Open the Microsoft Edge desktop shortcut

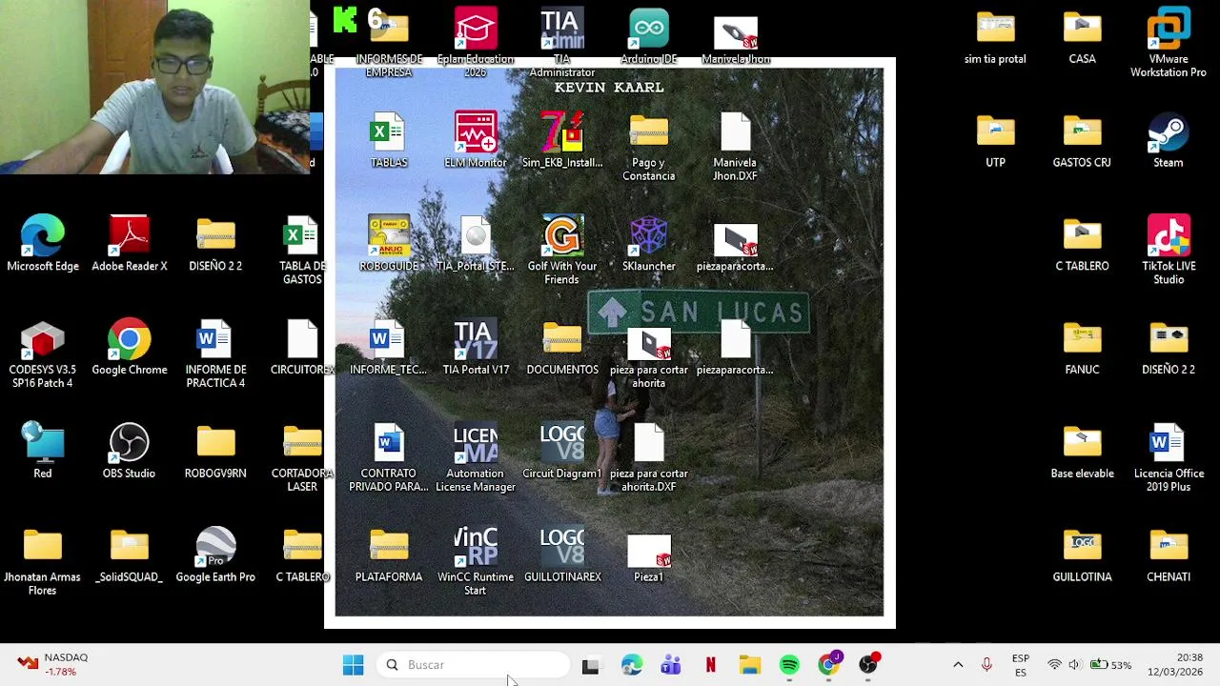tap(43, 244)
